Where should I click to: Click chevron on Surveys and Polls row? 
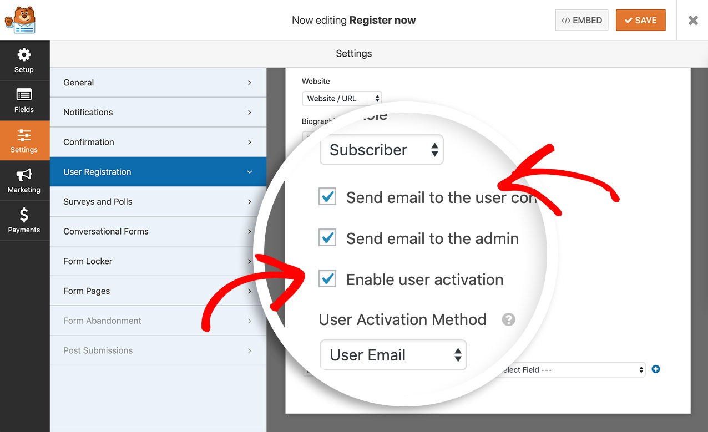point(250,202)
